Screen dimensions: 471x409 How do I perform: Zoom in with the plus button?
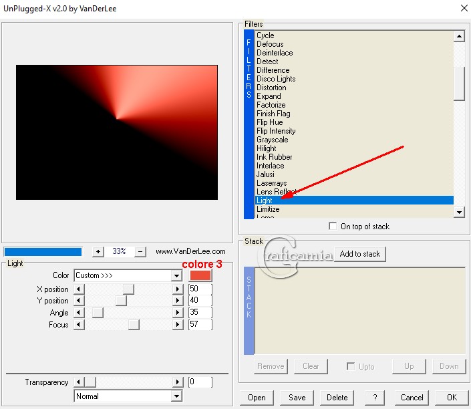pos(98,251)
